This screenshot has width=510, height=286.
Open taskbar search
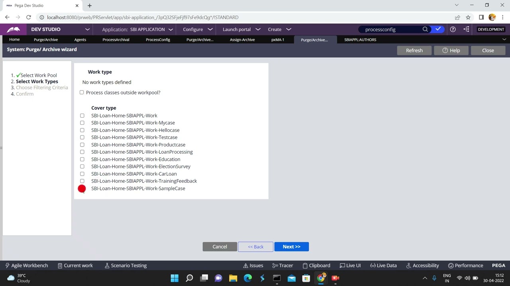(189, 278)
